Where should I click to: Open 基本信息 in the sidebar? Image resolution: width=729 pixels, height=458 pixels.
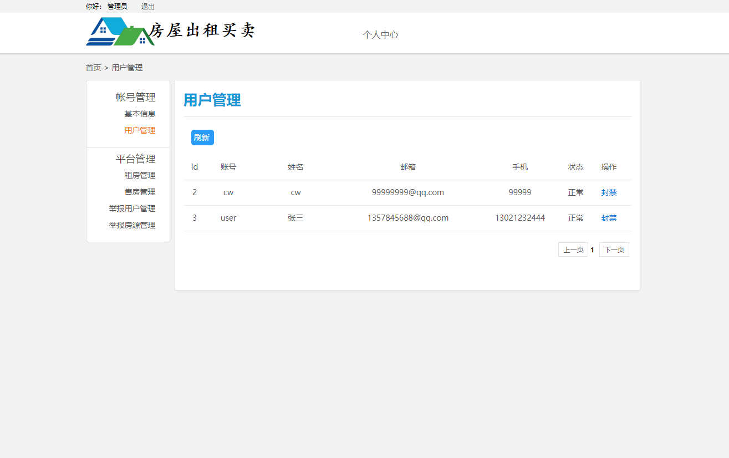tap(140, 114)
